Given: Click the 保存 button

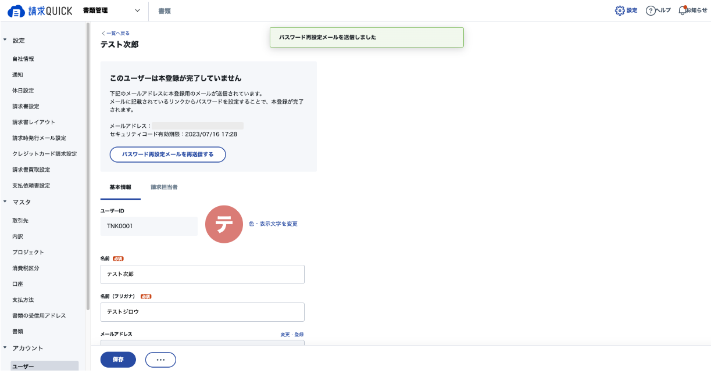Looking at the screenshot, I should pos(118,360).
